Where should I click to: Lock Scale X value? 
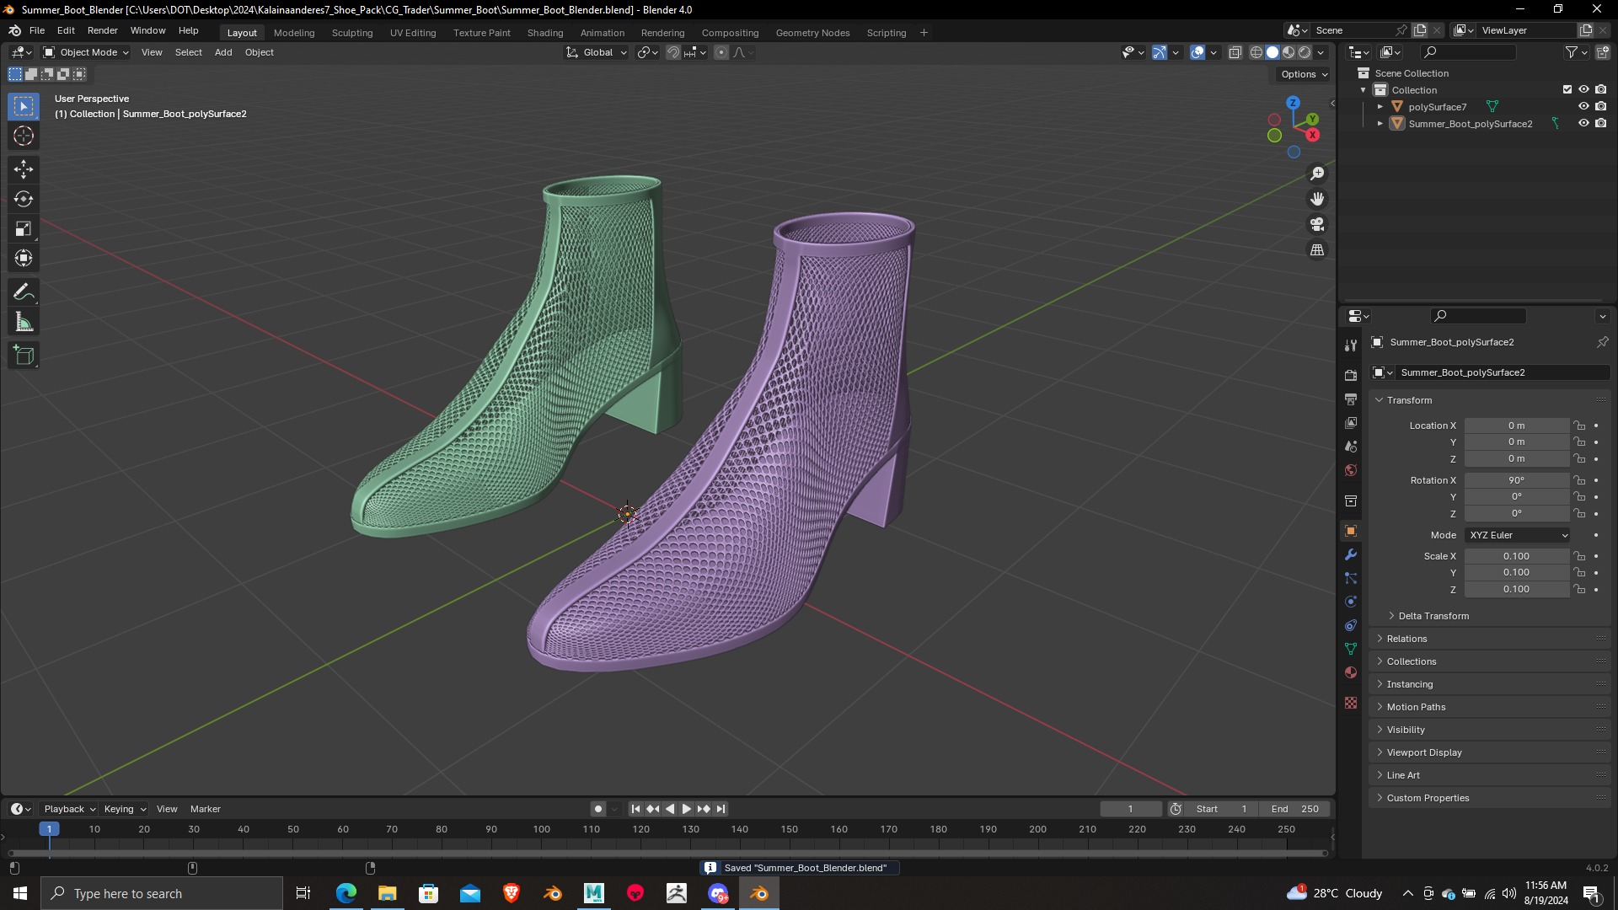click(x=1579, y=556)
